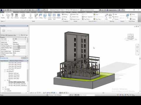The width and height of the screenshot is (141, 105).
Task: Activate the Component tool
Action: (23, 16)
